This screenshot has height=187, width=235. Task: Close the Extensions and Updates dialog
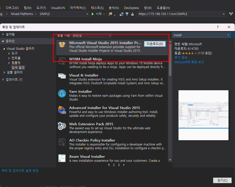[x=229, y=27]
